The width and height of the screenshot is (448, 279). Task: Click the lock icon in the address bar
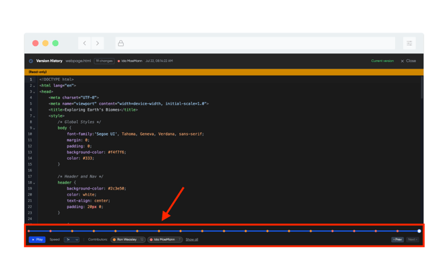pos(121,43)
